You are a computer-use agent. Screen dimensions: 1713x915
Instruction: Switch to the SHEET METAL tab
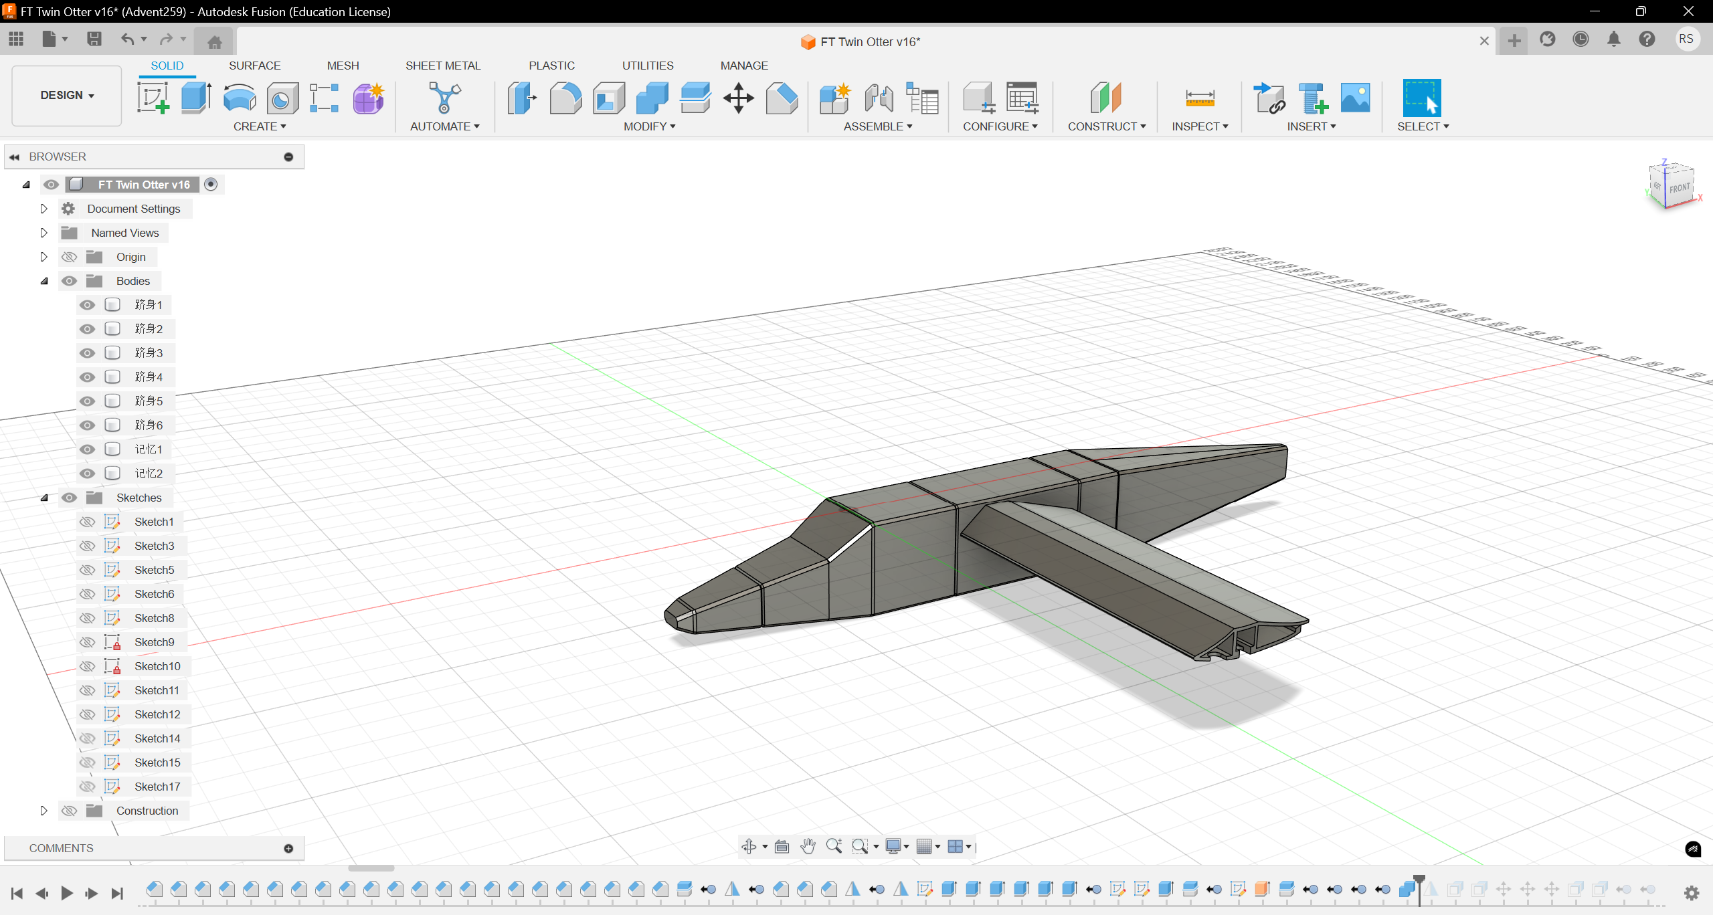(x=443, y=66)
